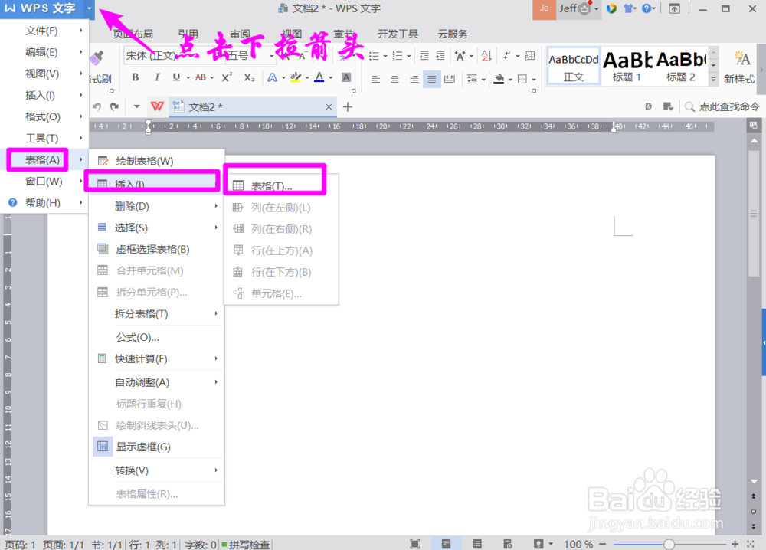766x550 pixels.
Task: Toggle bold formatting
Action: click(x=136, y=76)
